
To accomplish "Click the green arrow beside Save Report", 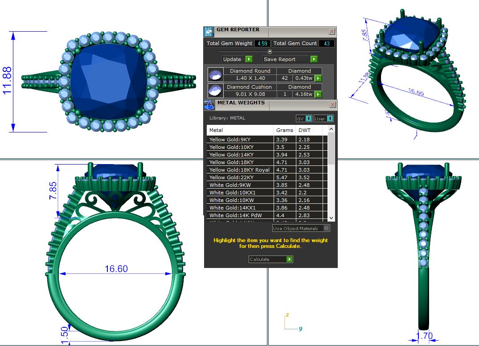I will (314, 59).
